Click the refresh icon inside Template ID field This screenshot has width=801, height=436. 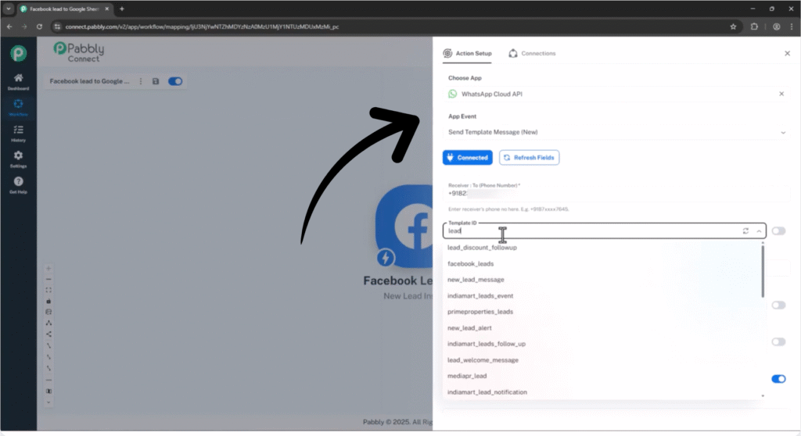[x=745, y=231]
